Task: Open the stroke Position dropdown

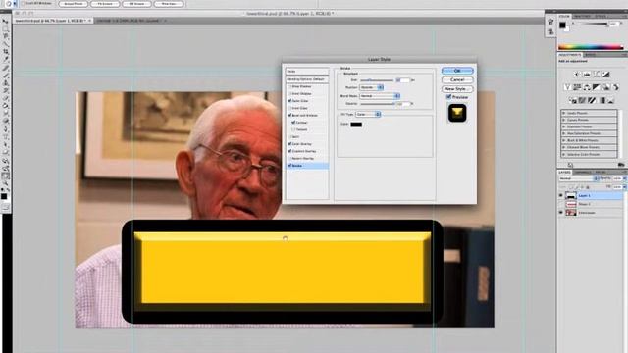Action: click(372, 87)
